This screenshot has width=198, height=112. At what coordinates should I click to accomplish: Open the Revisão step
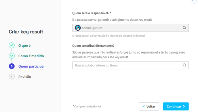point(25,77)
